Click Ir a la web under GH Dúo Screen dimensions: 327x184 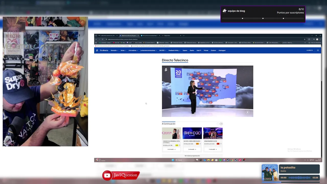coord(192,149)
